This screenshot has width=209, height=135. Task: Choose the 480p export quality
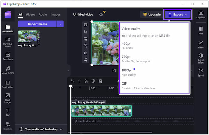(x=154, y=45)
